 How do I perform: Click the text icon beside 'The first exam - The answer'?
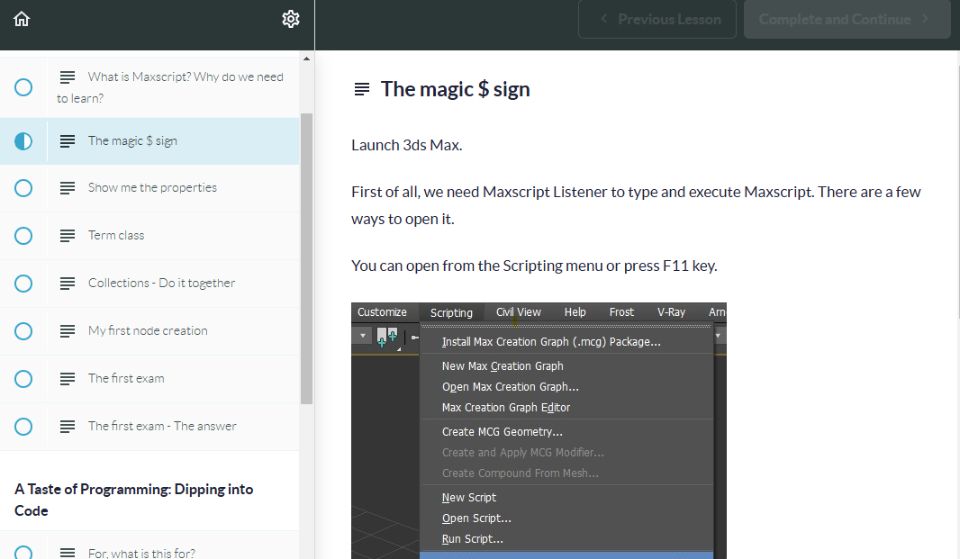68,427
